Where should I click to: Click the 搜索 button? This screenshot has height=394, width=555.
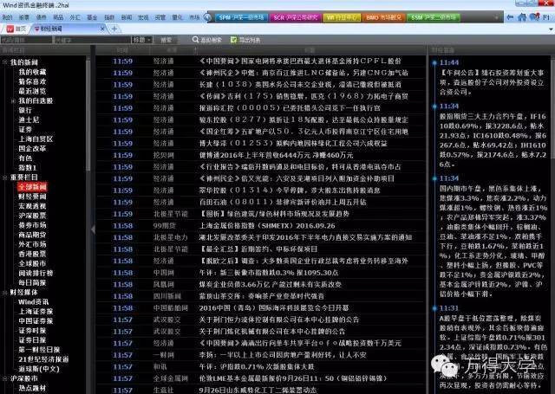[165, 40]
